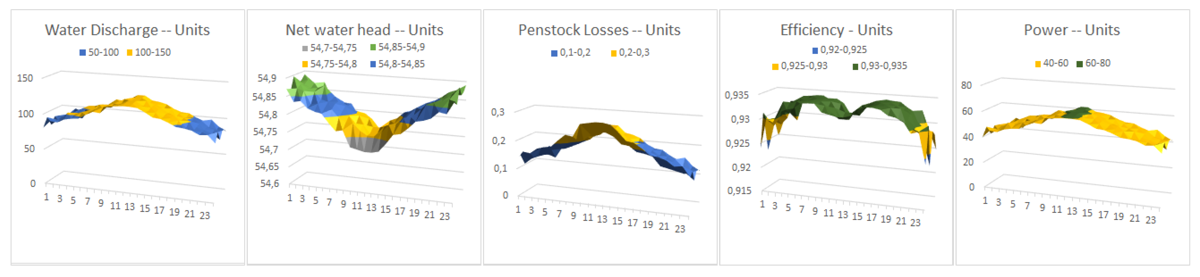The image size is (1200, 277).
Task: Select the blue 0,1-0,2 legend swatch
Action: point(554,53)
